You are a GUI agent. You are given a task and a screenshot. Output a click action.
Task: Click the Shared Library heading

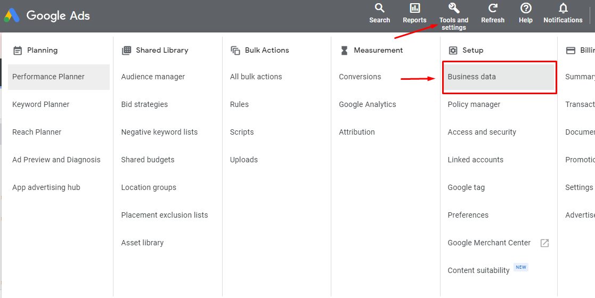click(162, 50)
